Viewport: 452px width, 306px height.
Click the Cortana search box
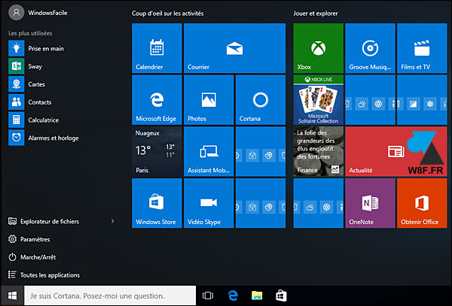pyautogui.click(x=110, y=295)
